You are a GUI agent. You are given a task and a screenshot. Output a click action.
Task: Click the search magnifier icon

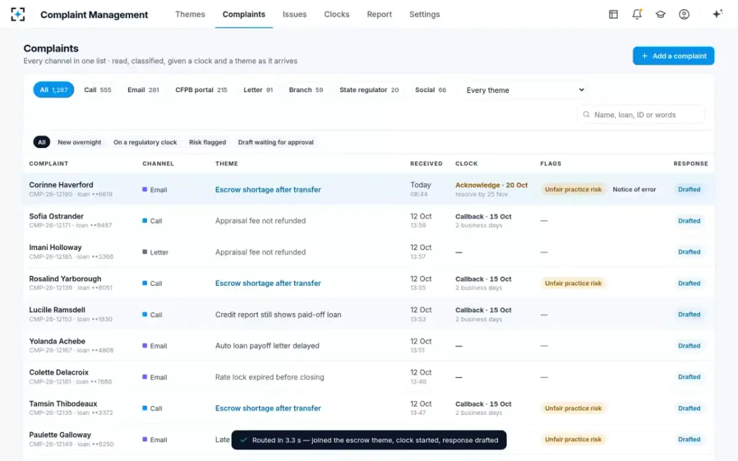586,115
